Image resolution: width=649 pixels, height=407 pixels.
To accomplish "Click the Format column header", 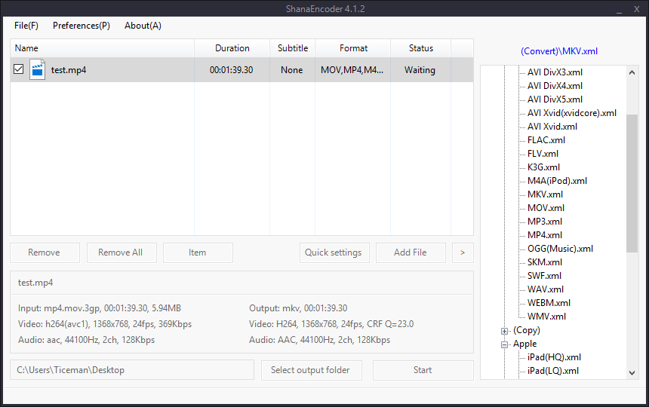I will pyautogui.click(x=353, y=48).
